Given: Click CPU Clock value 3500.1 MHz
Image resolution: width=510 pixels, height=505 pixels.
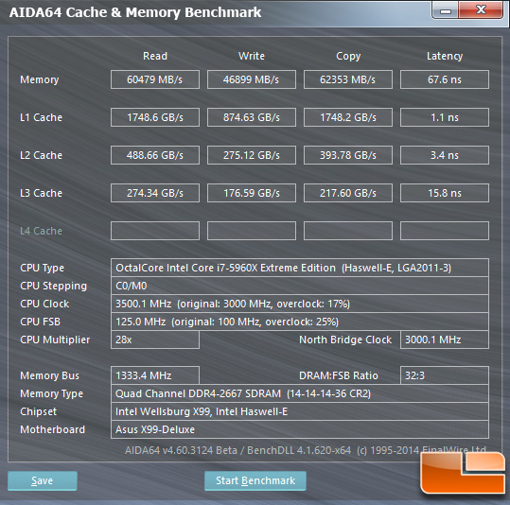Looking at the screenshot, I should tap(300, 304).
